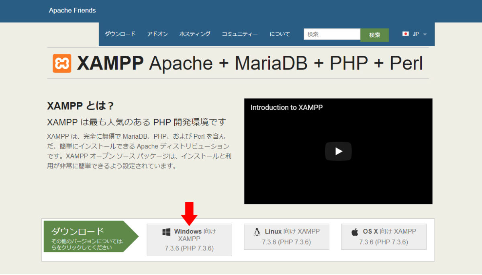Click the XAMPP Apache + MariaDB + PHP + Perl title
The image size is (482, 275).
coord(249,63)
